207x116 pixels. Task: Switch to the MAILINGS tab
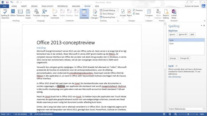[x=76, y=6]
